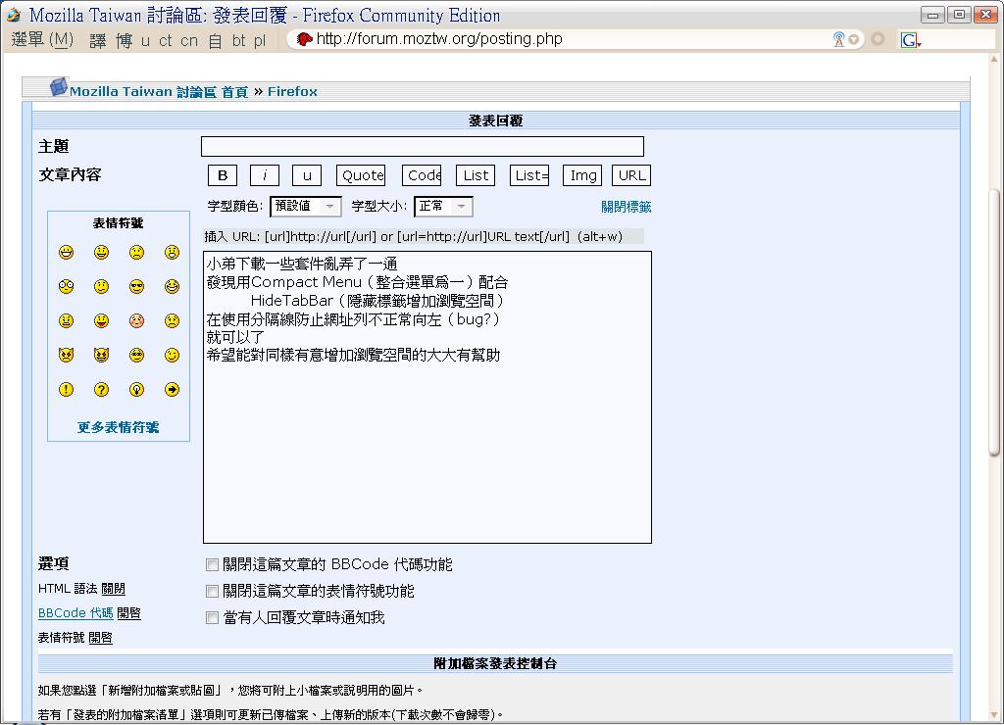This screenshot has width=1004, height=725.
Task: Open the Firefox forum breadcrumb link
Action: (x=292, y=91)
